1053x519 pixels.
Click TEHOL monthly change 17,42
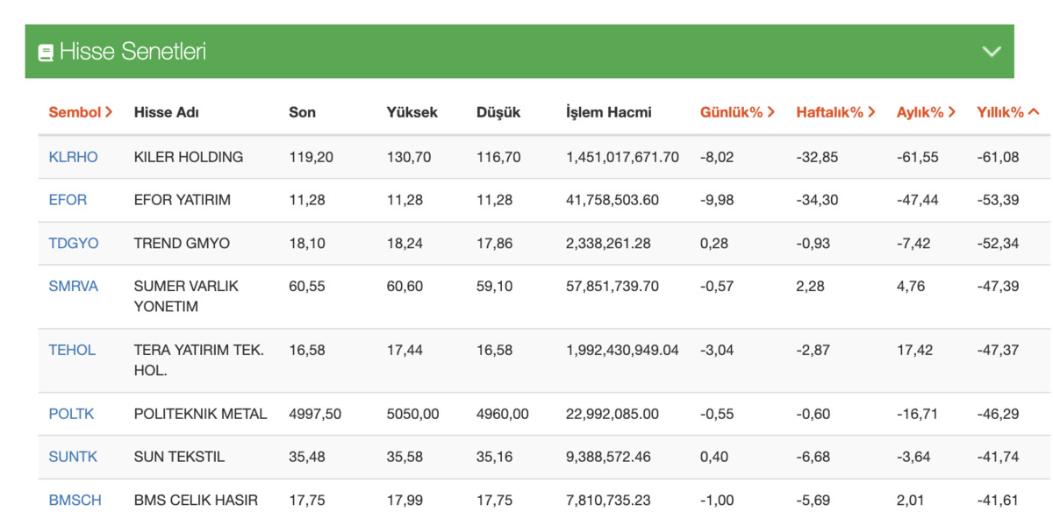pos(914,350)
